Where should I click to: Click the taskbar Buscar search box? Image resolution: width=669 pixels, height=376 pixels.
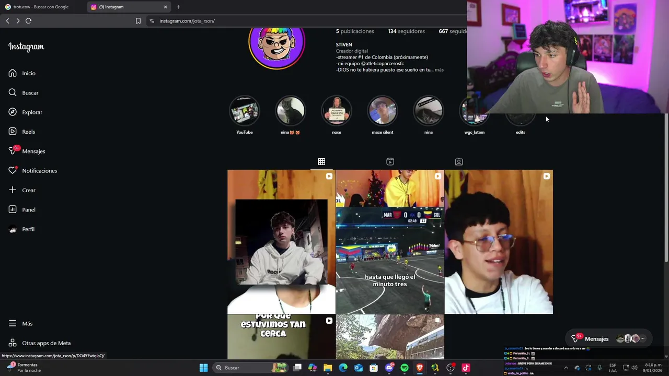(x=251, y=368)
